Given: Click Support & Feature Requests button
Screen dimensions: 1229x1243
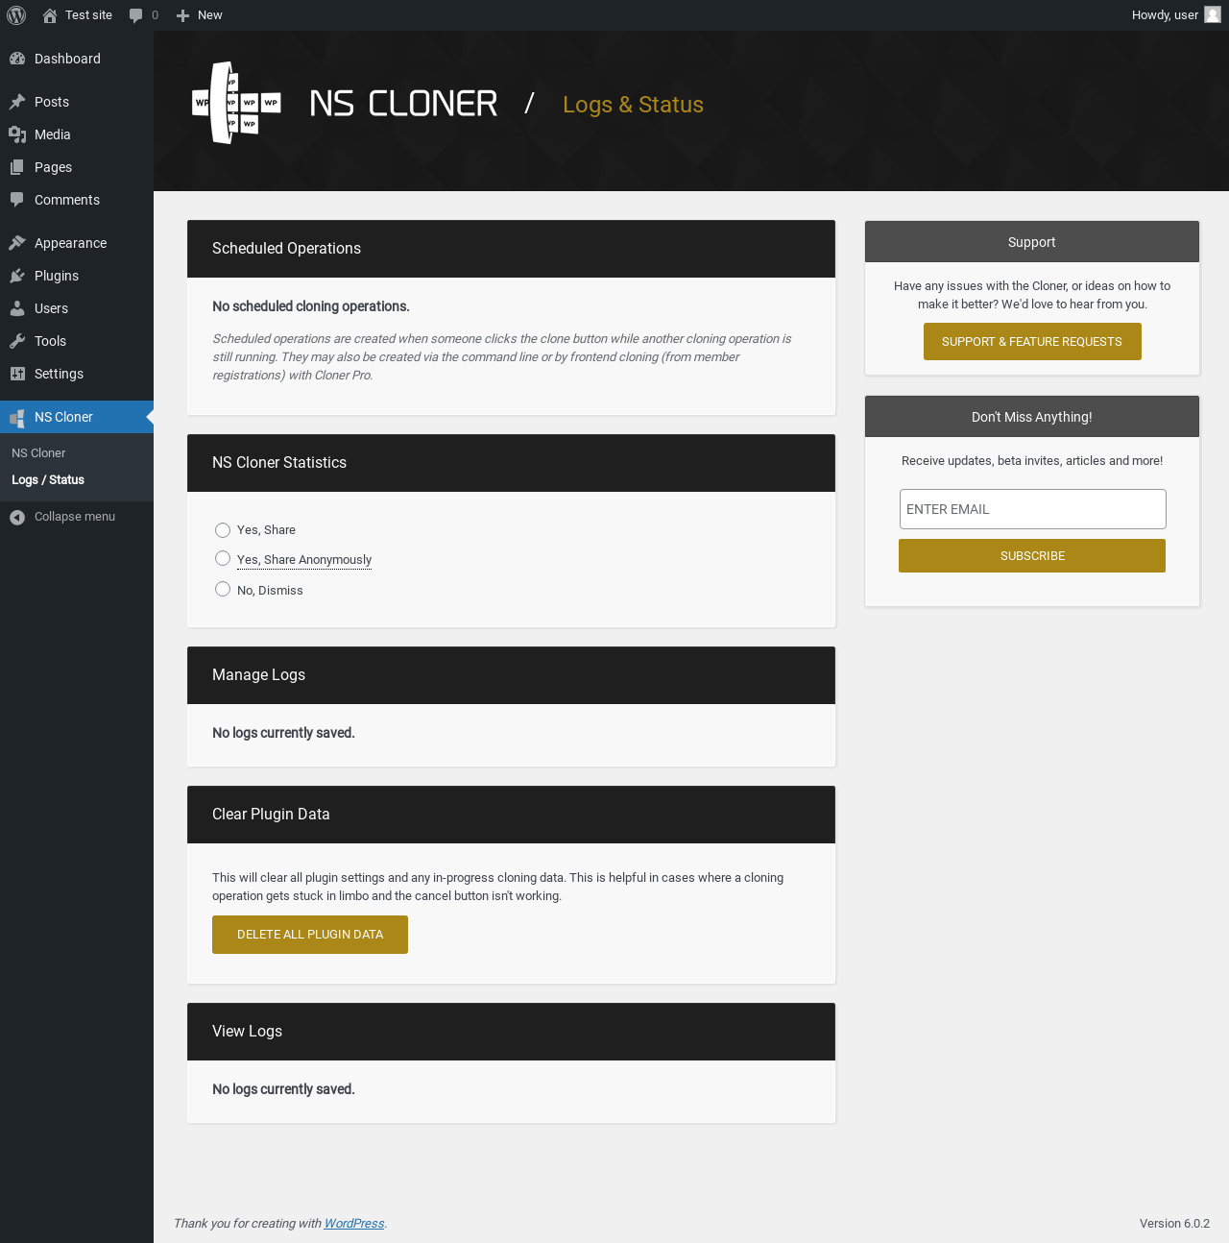Looking at the screenshot, I should (x=1032, y=342).
